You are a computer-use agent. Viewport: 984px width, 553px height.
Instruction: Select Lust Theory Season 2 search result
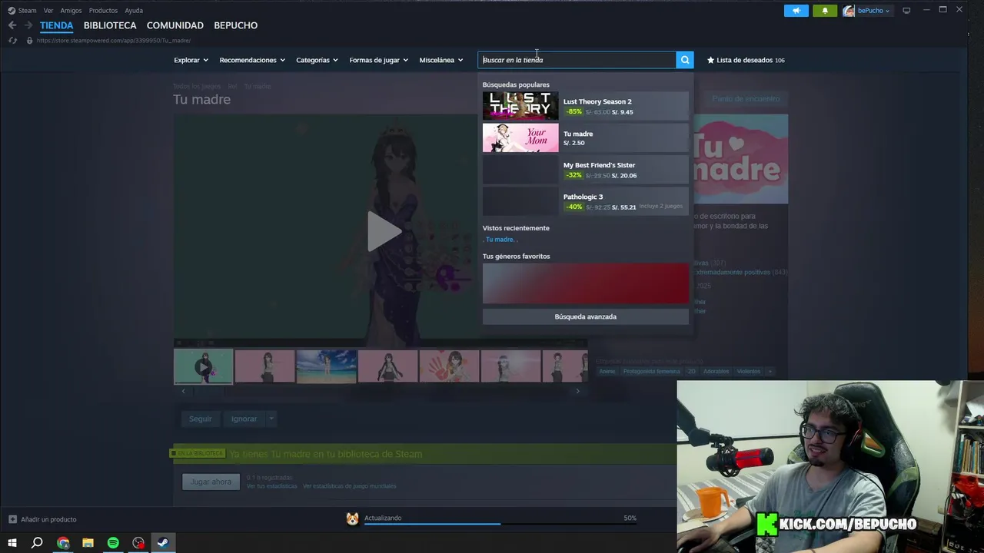tap(585, 106)
